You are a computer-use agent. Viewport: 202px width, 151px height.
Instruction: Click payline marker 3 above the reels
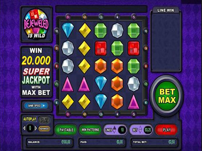(x=101, y=17)
